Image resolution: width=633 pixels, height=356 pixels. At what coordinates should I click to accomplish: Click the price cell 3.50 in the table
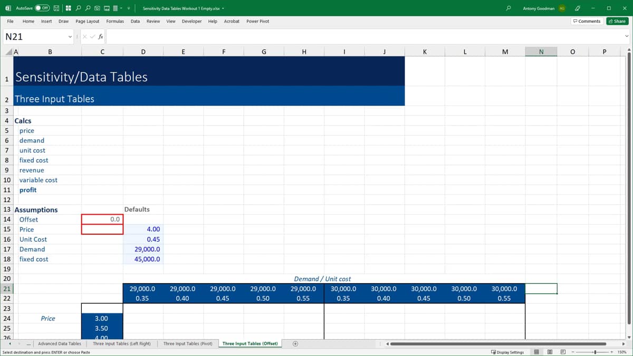(x=102, y=328)
